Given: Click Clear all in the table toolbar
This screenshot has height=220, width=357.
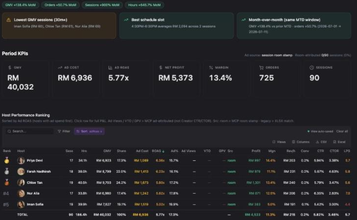Looking at the screenshot, I should click(x=342, y=131).
